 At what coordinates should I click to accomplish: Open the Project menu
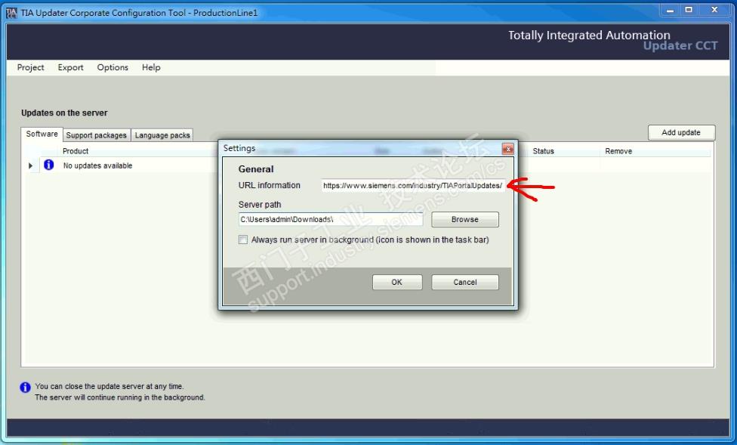[x=30, y=67]
